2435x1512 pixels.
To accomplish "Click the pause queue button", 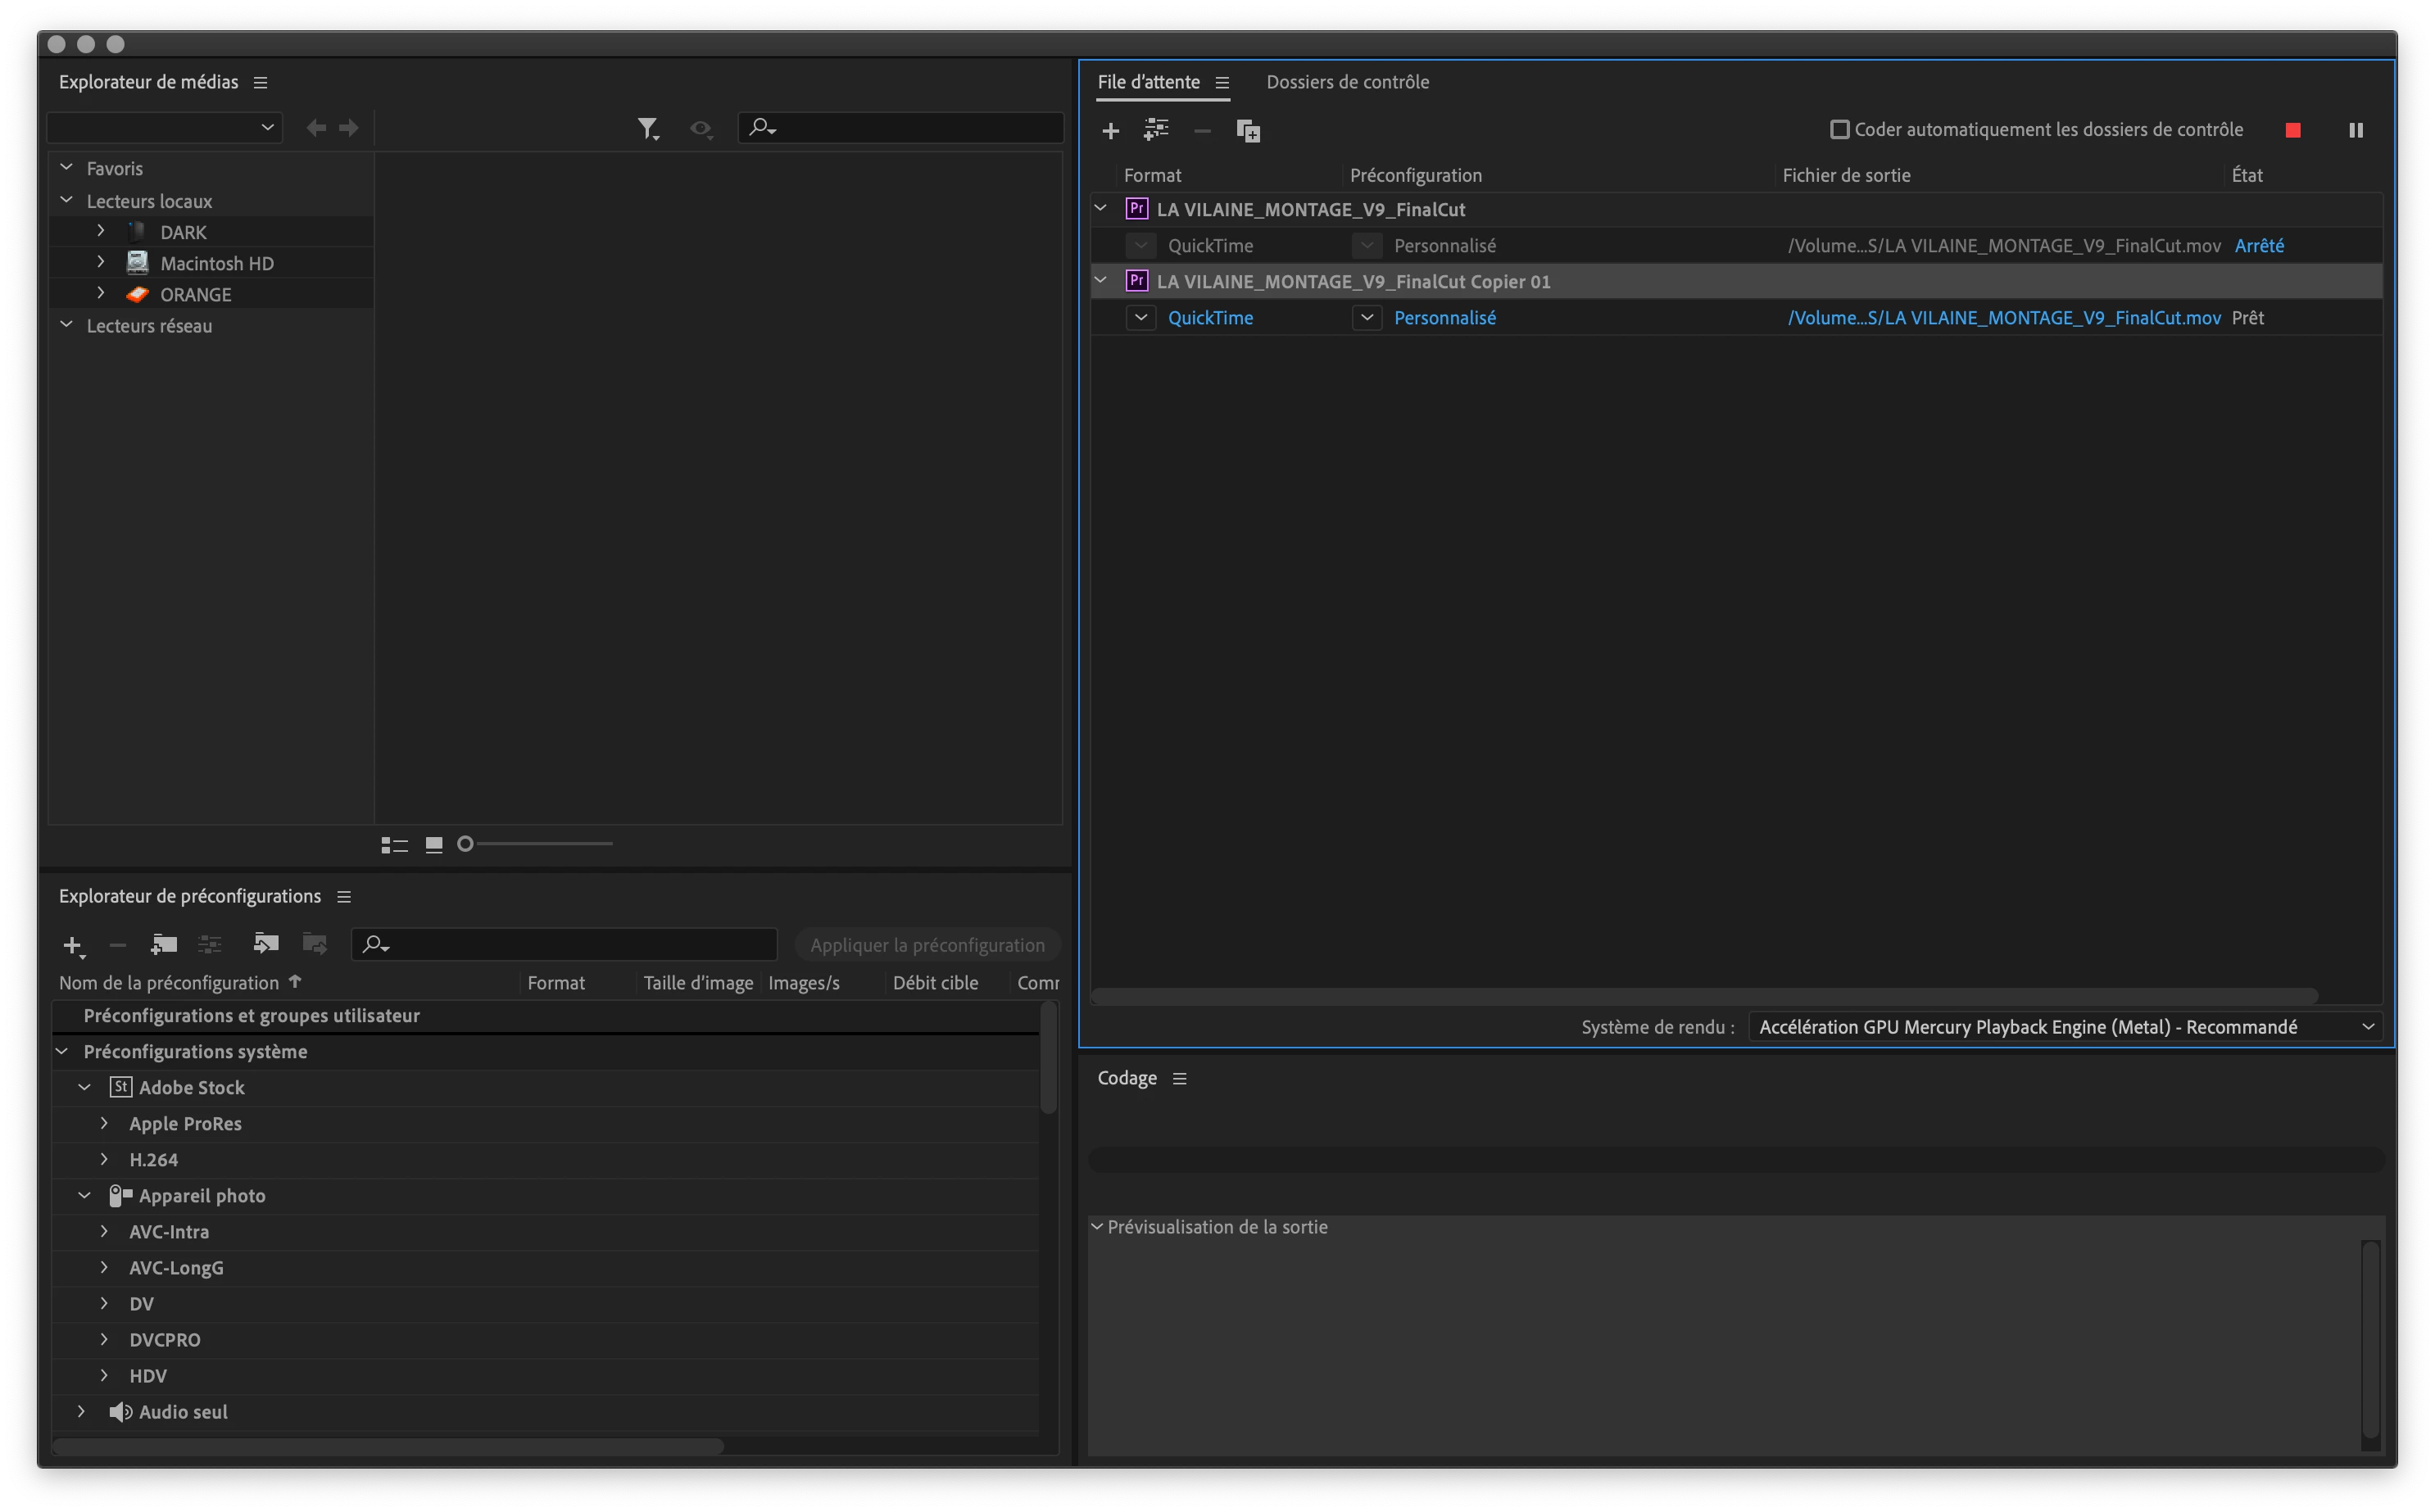I will tap(2355, 130).
